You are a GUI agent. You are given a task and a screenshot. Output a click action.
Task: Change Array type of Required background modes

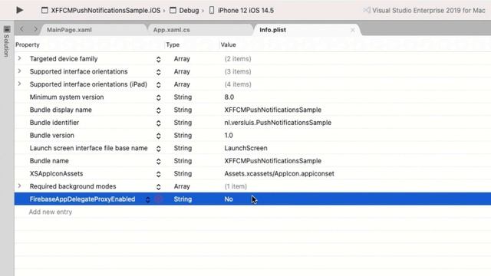coord(182,186)
